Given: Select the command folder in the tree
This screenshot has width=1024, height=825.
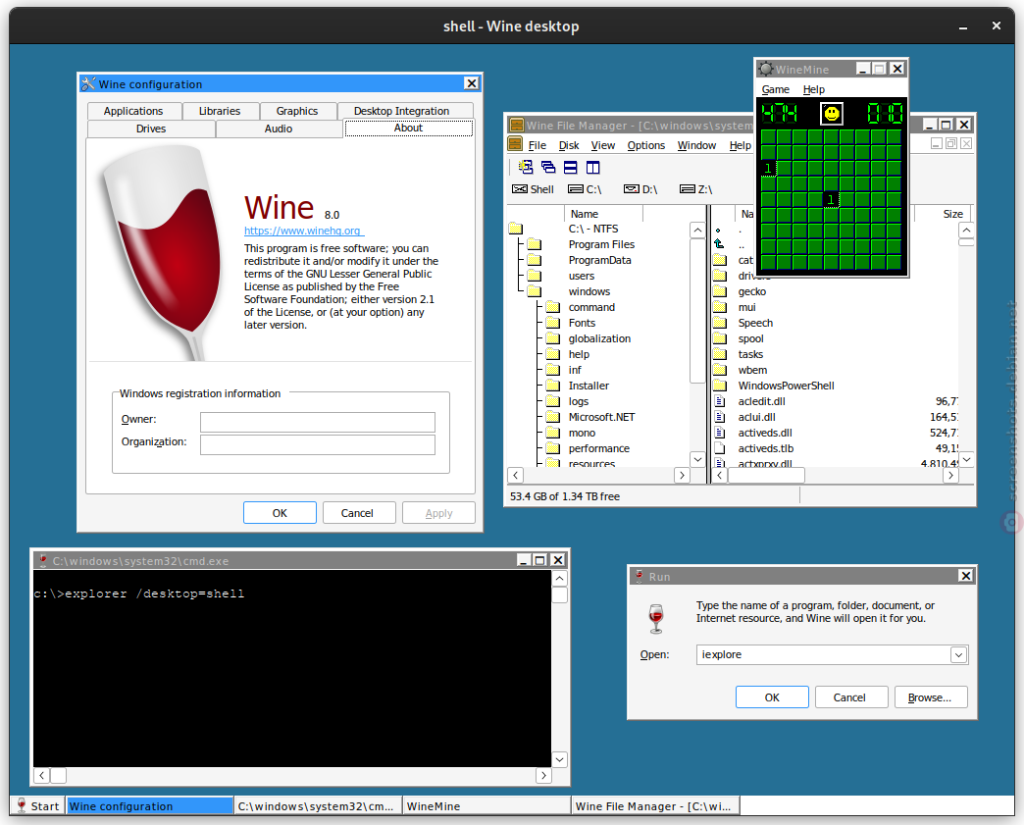Looking at the screenshot, I should 591,307.
